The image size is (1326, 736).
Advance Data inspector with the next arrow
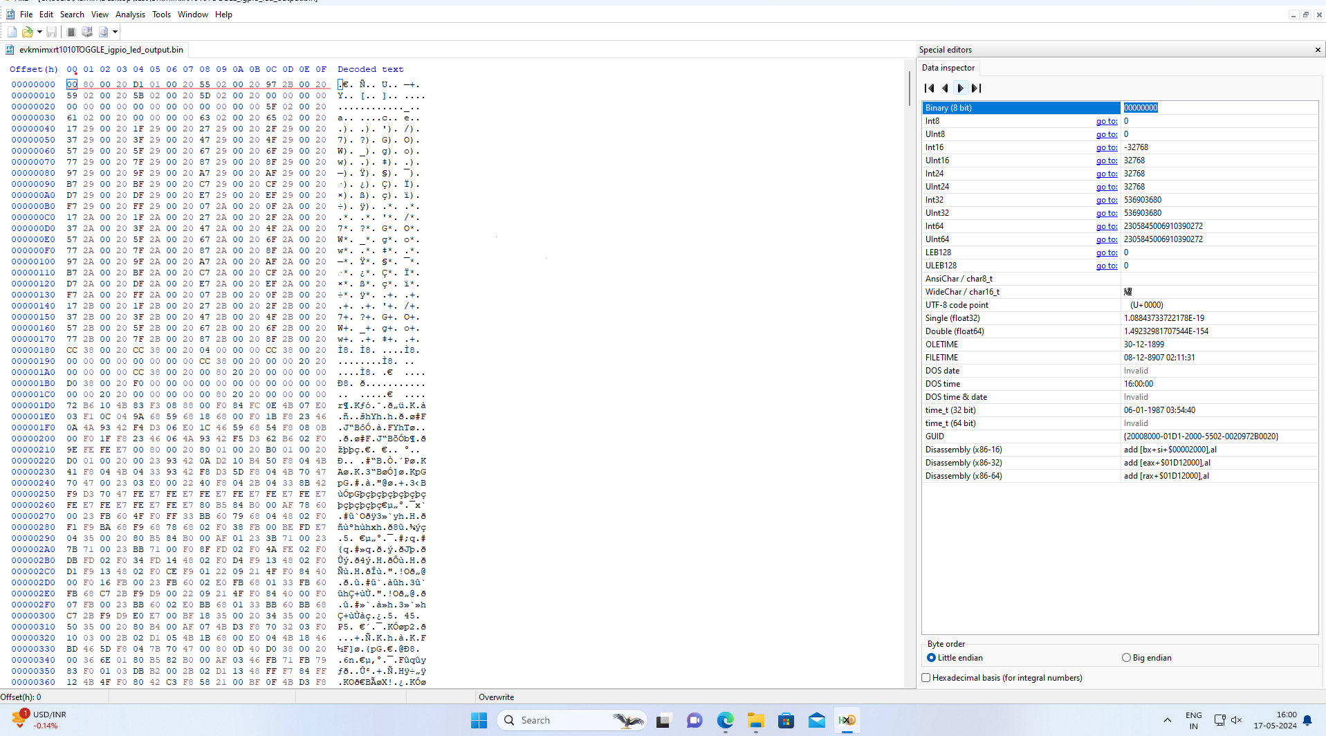960,88
